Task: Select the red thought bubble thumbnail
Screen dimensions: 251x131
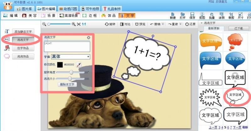Action: coord(235,41)
